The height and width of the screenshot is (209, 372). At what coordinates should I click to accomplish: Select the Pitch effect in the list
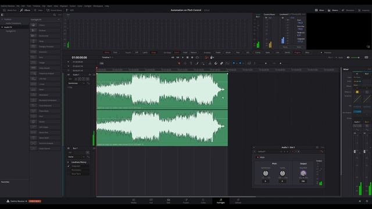tap(45, 116)
